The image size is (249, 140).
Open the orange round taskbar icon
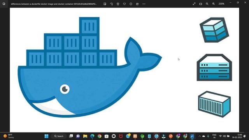pyautogui.click(x=171, y=136)
